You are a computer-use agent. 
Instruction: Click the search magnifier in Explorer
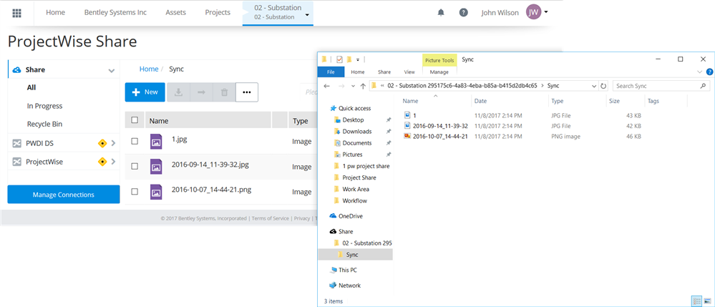(703, 86)
